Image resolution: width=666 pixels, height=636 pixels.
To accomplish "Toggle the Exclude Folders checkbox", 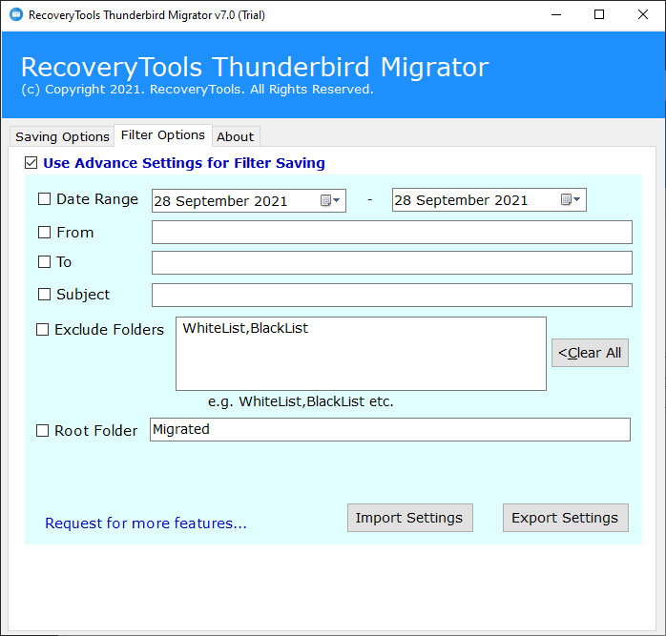I will pyautogui.click(x=42, y=330).
